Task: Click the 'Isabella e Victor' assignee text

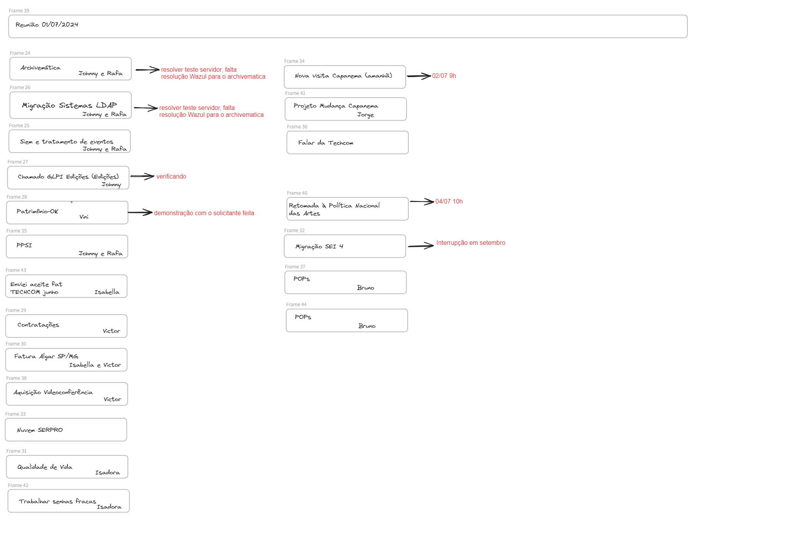Action: tap(95, 365)
